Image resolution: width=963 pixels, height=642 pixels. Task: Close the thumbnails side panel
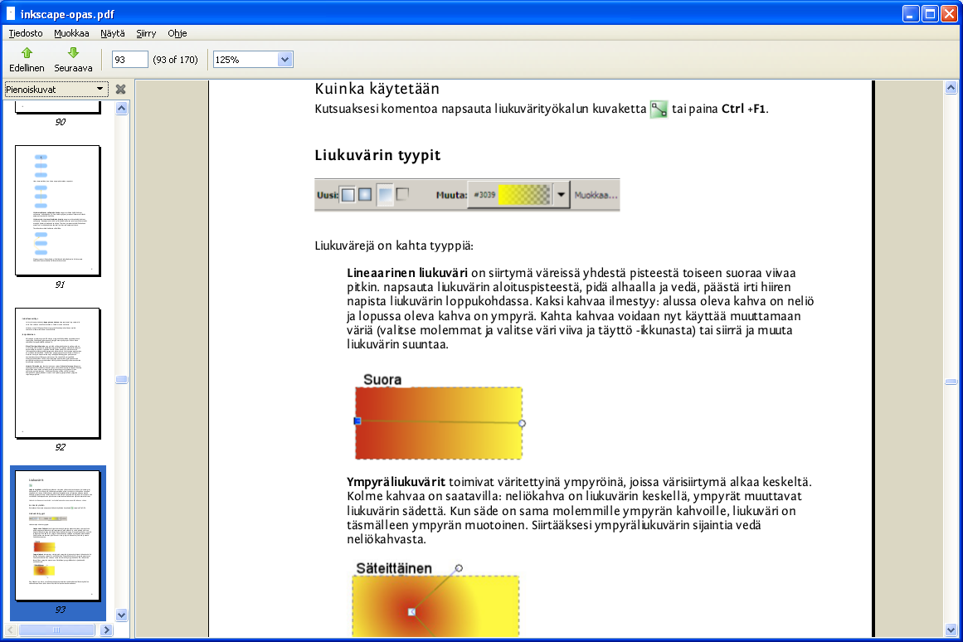[x=120, y=89]
